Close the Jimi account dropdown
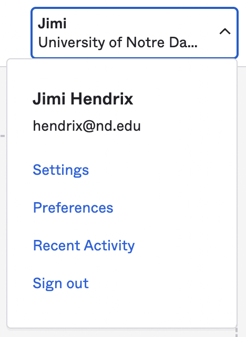This screenshot has width=246, height=337. tap(135, 33)
